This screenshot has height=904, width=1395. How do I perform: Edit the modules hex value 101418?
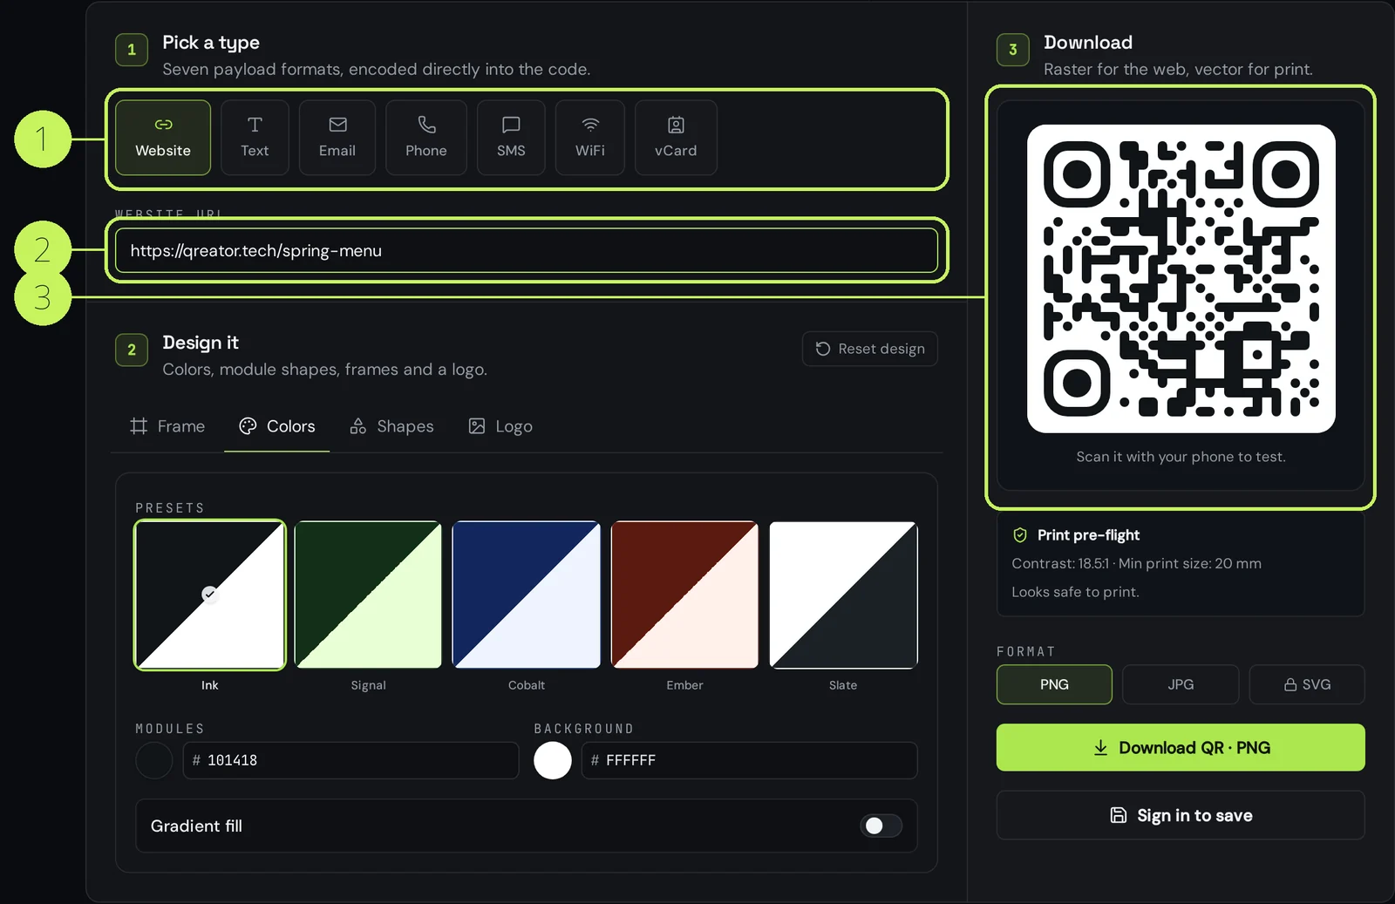click(350, 760)
